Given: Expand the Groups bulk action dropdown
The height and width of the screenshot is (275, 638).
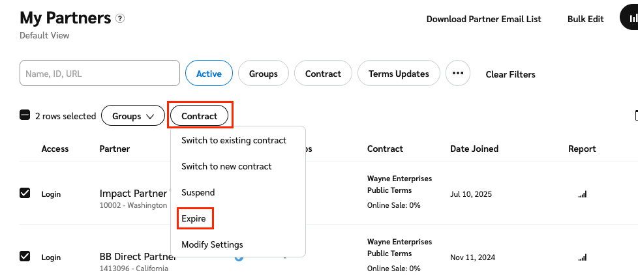Looking at the screenshot, I should pos(132,116).
